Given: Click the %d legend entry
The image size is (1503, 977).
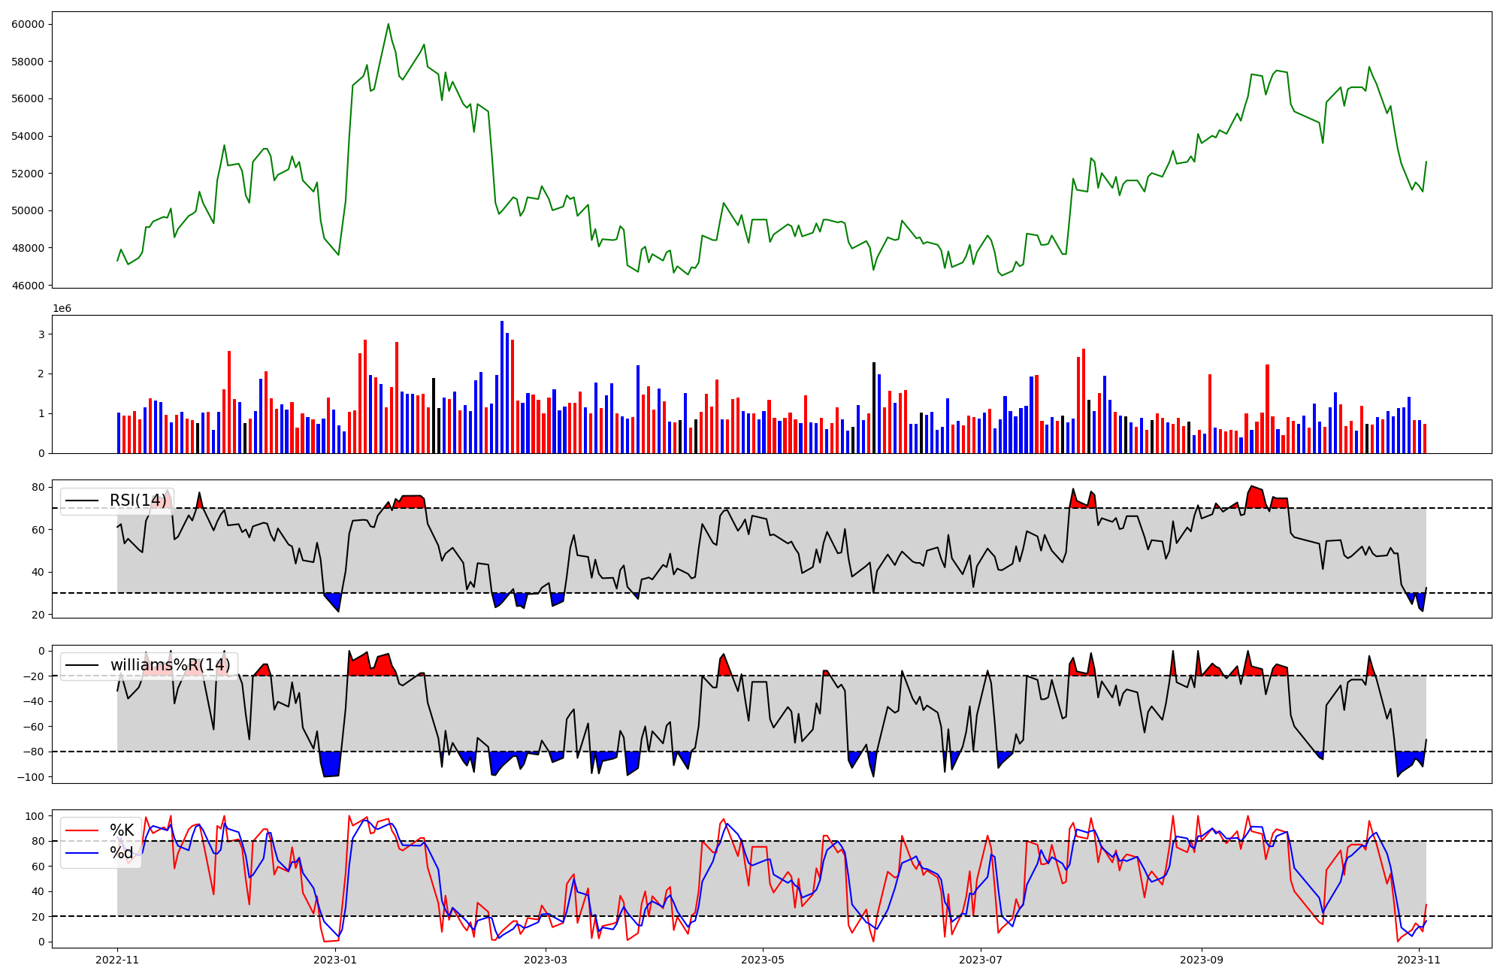Looking at the screenshot, I should click(x=122, y=853).
